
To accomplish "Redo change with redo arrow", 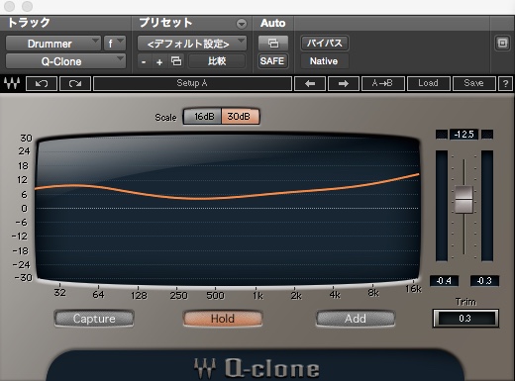I will (75, 83).
